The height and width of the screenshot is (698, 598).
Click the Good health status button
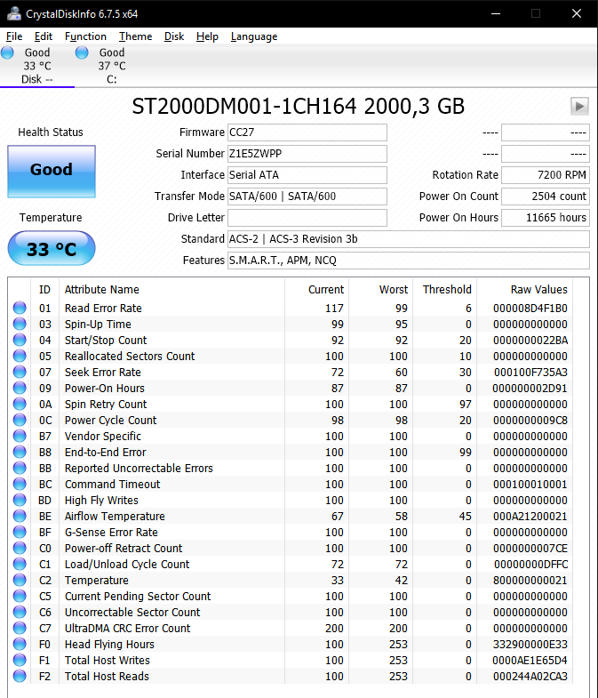52,172
